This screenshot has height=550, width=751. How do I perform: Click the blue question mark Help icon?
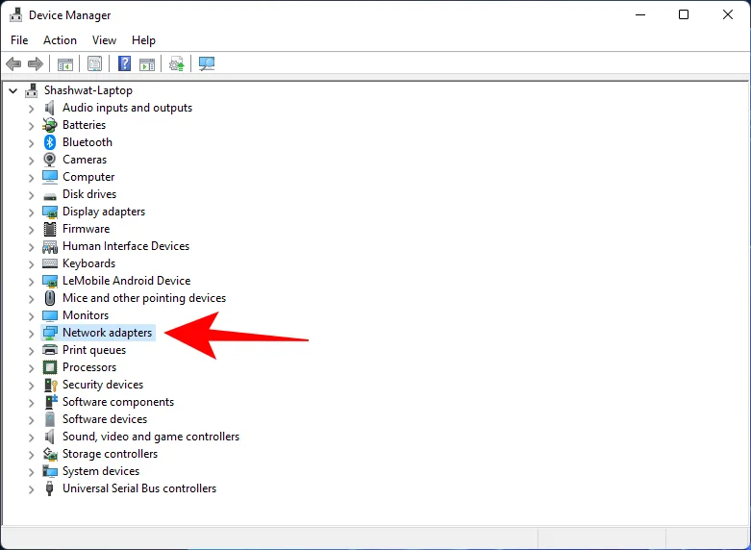click(x=125, y=63)
